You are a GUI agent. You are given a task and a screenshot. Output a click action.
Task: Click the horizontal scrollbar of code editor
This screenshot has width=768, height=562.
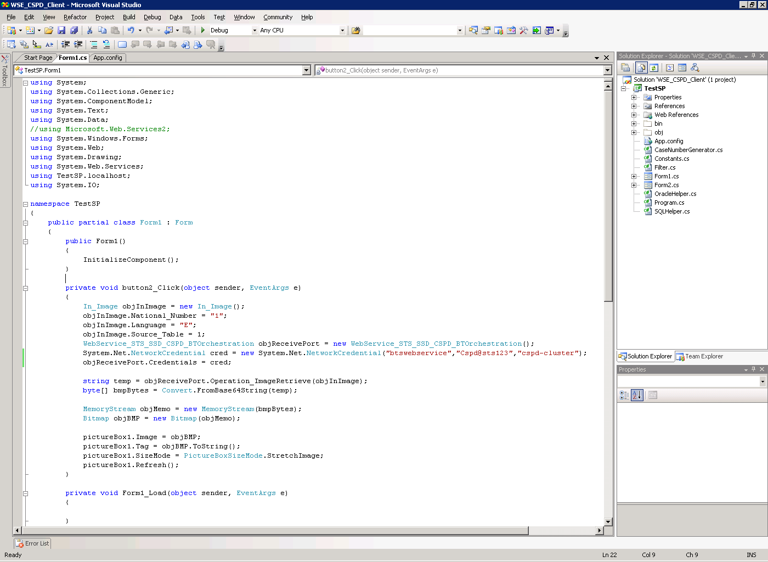click(x=275, y=531)
